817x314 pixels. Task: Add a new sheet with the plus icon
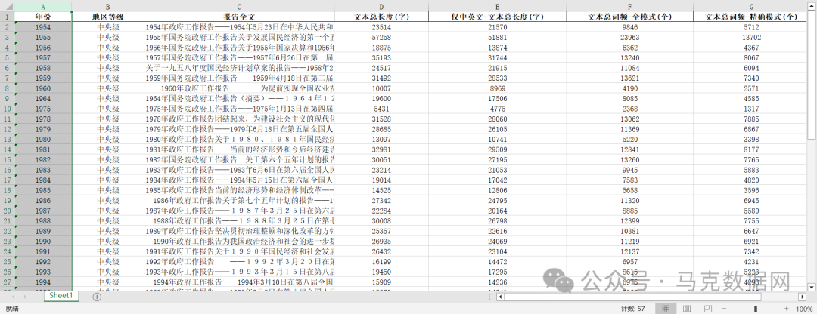[97, 297]
